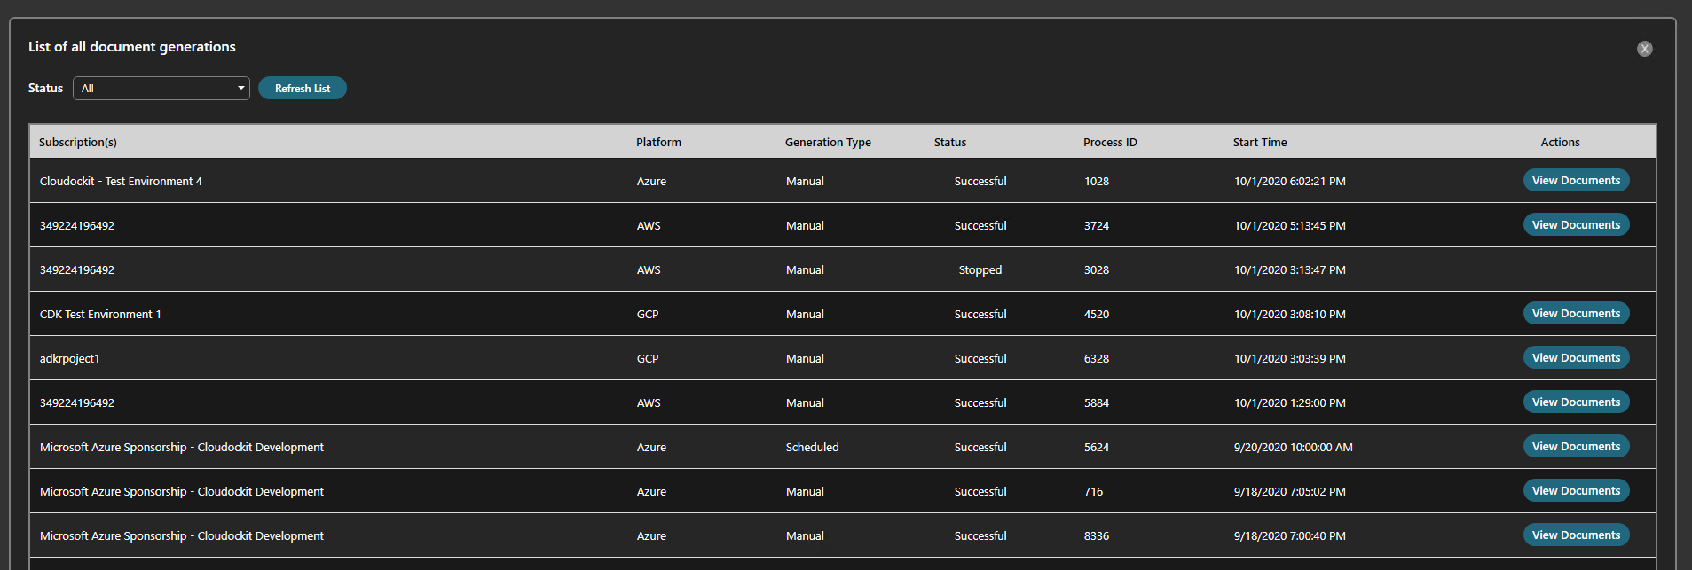Viewport: 1692px width, 570px height.
Task: Click the Start Time column header
Action: [1260, 142]
